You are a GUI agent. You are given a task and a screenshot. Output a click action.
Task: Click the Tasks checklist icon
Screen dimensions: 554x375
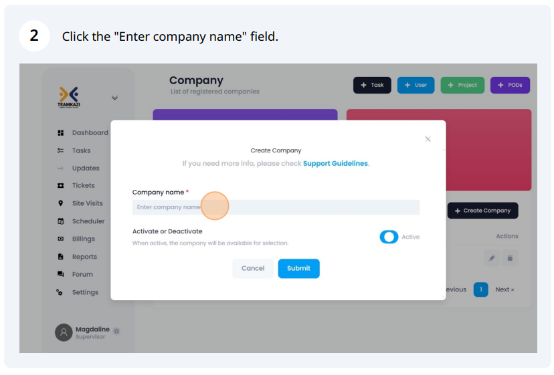click(61, 151)
